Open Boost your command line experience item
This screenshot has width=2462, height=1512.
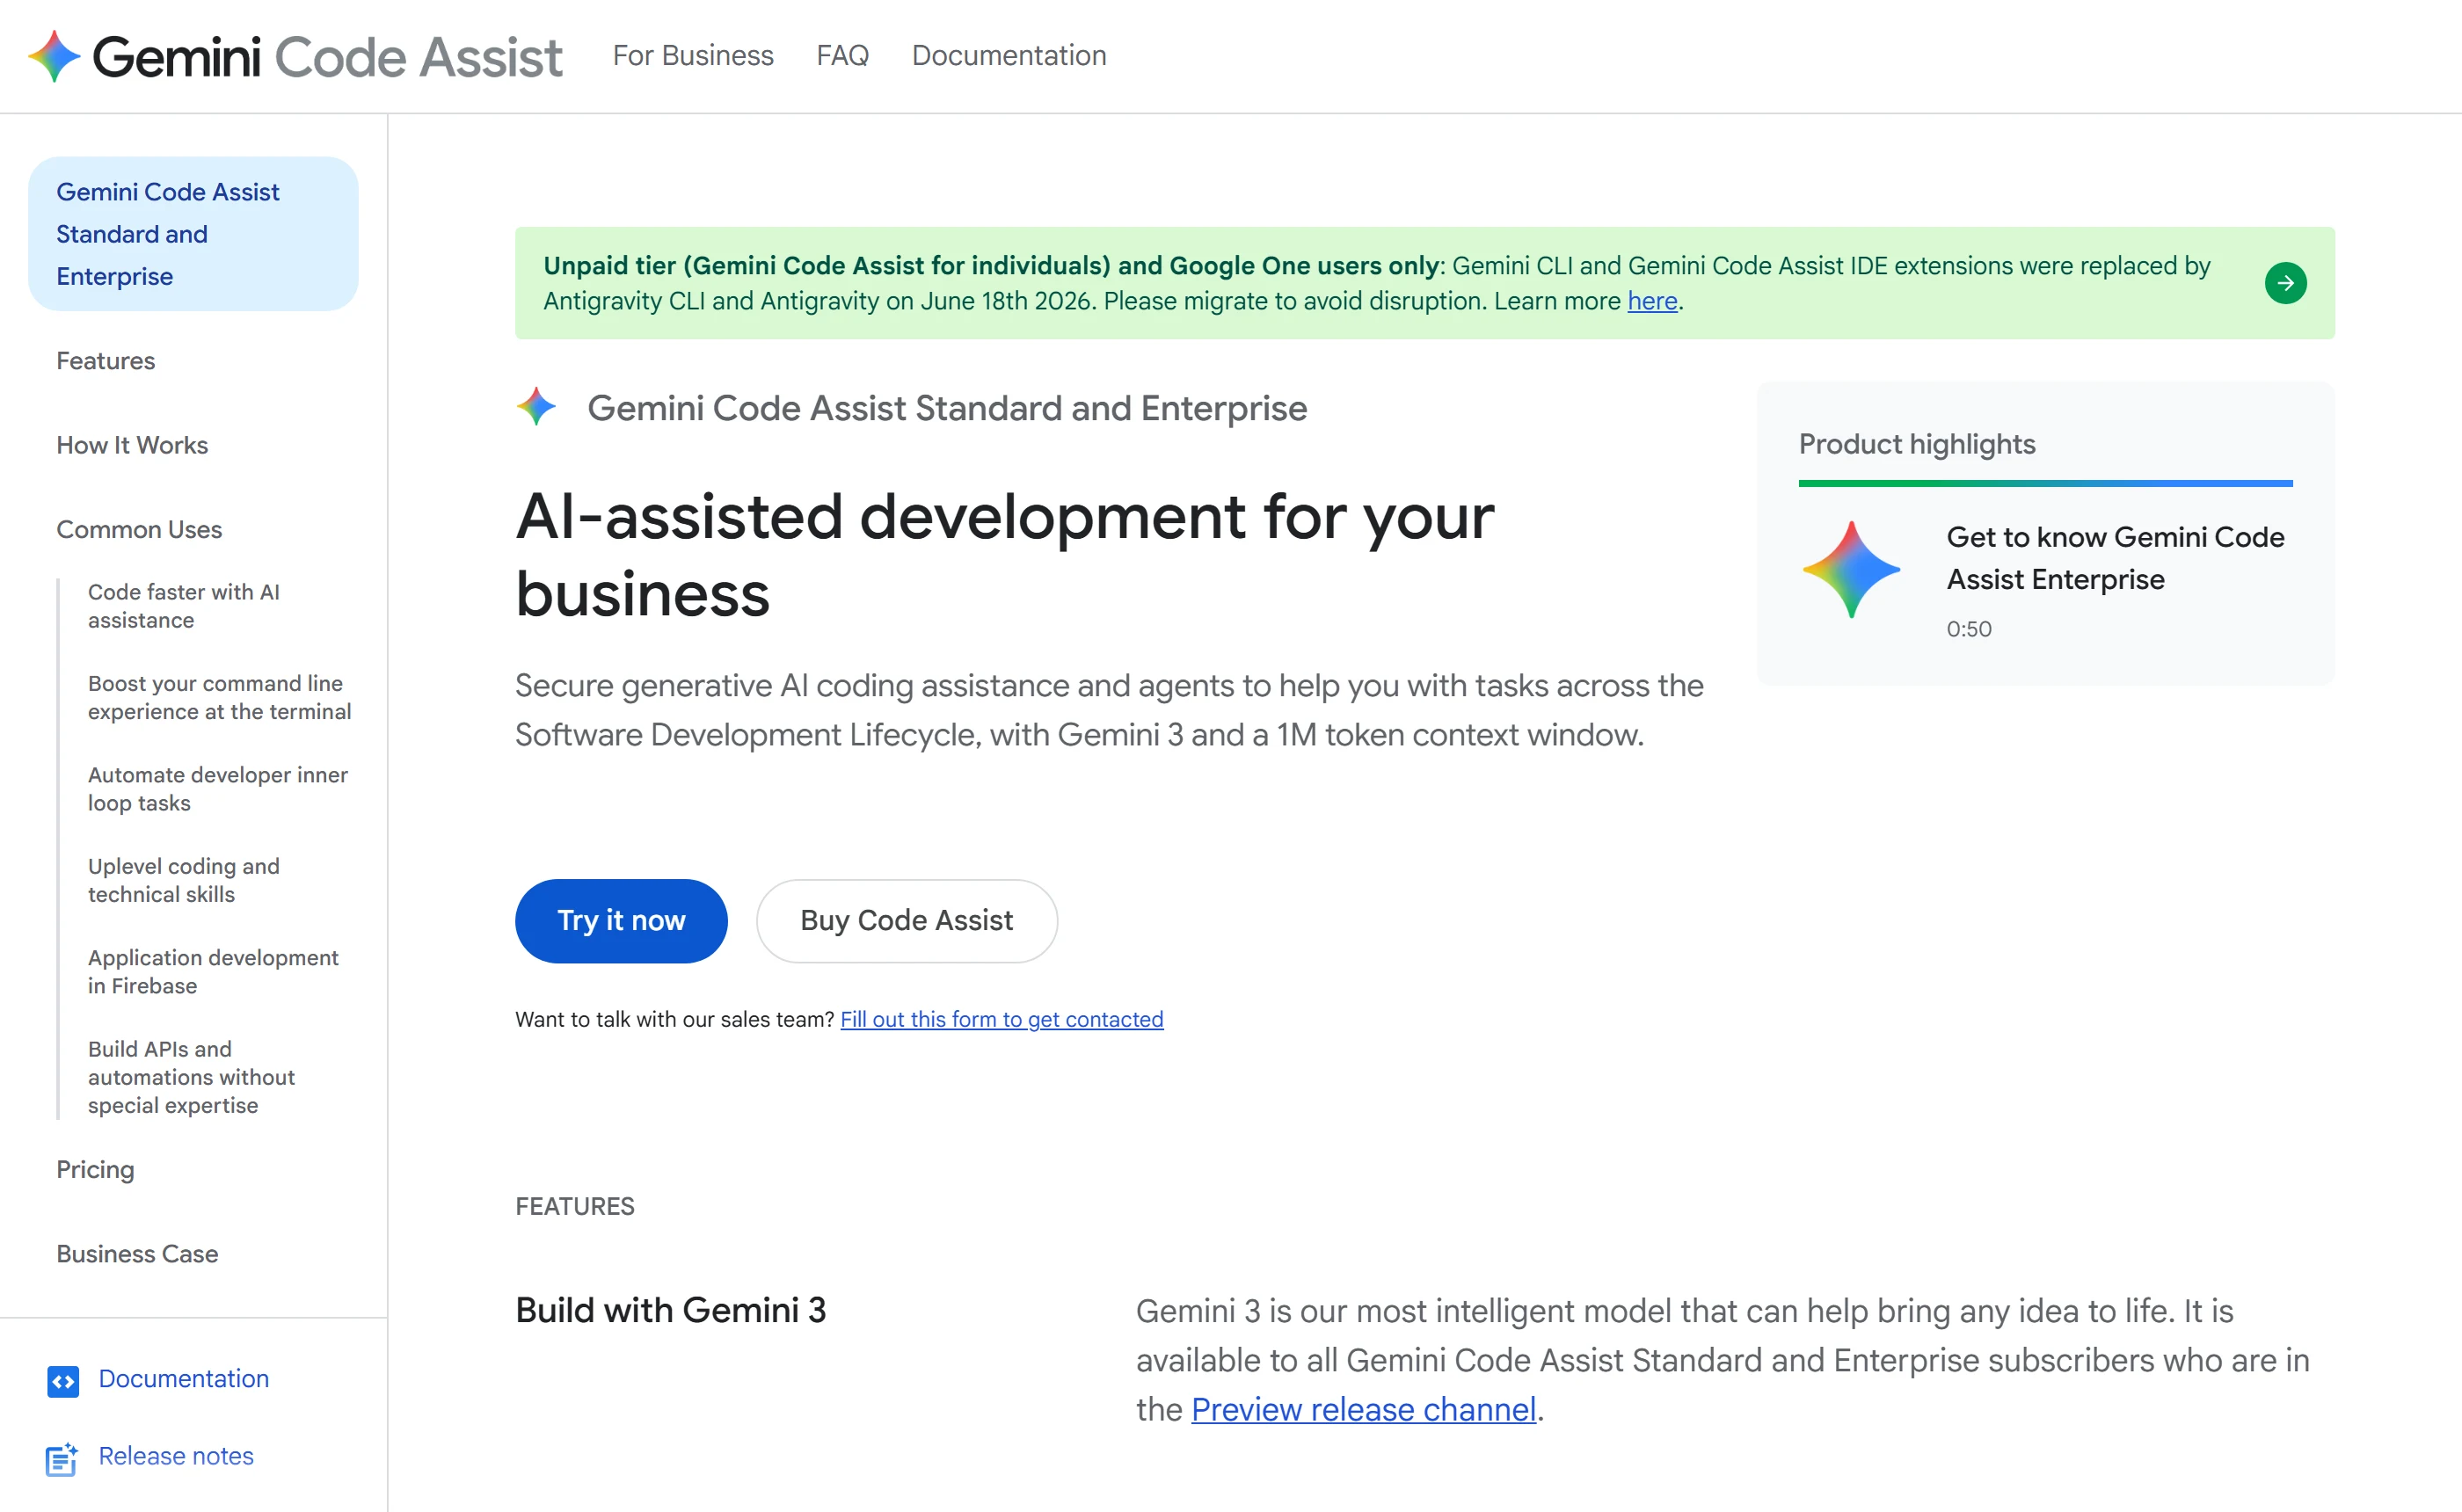(220, 697)
